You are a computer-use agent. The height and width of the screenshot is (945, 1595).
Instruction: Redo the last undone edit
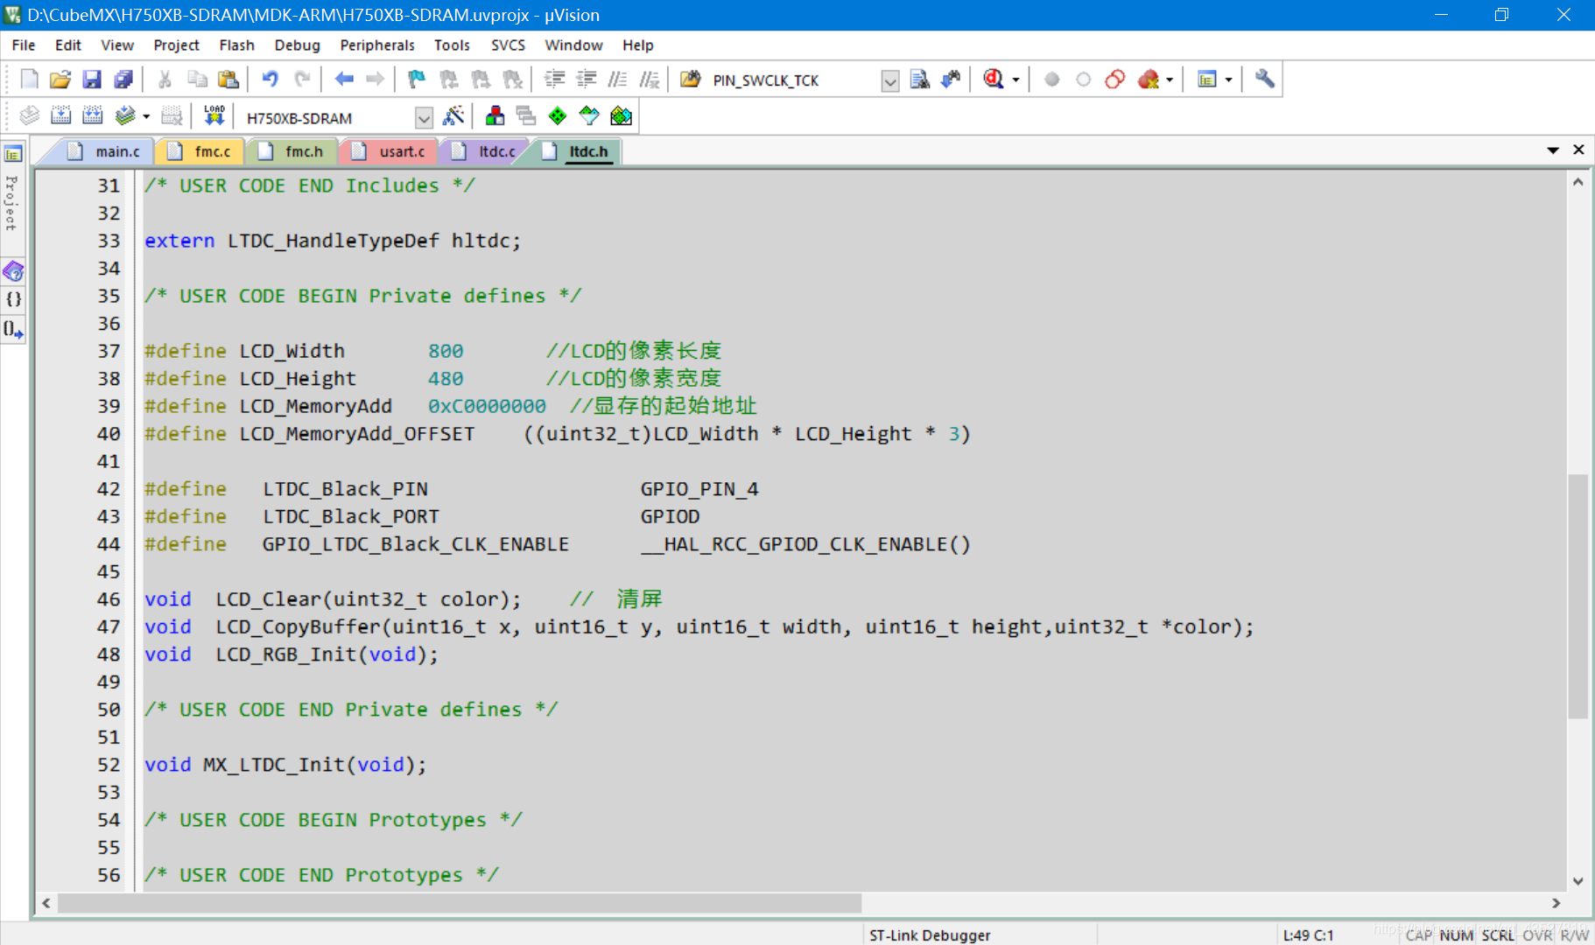302,80
